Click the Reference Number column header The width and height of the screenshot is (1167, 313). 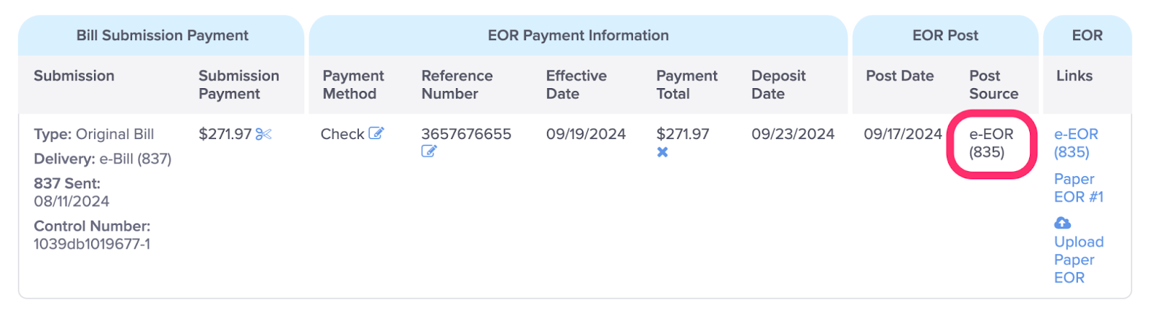(x=457, y=84)
